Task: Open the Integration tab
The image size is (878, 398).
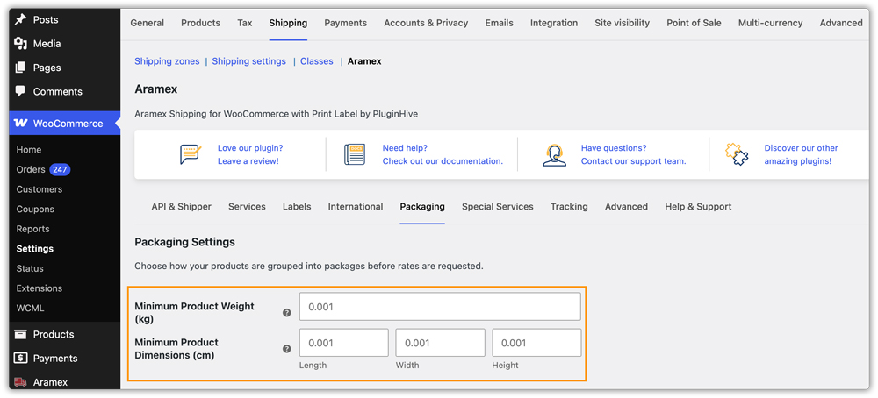Action: [554, 23]
